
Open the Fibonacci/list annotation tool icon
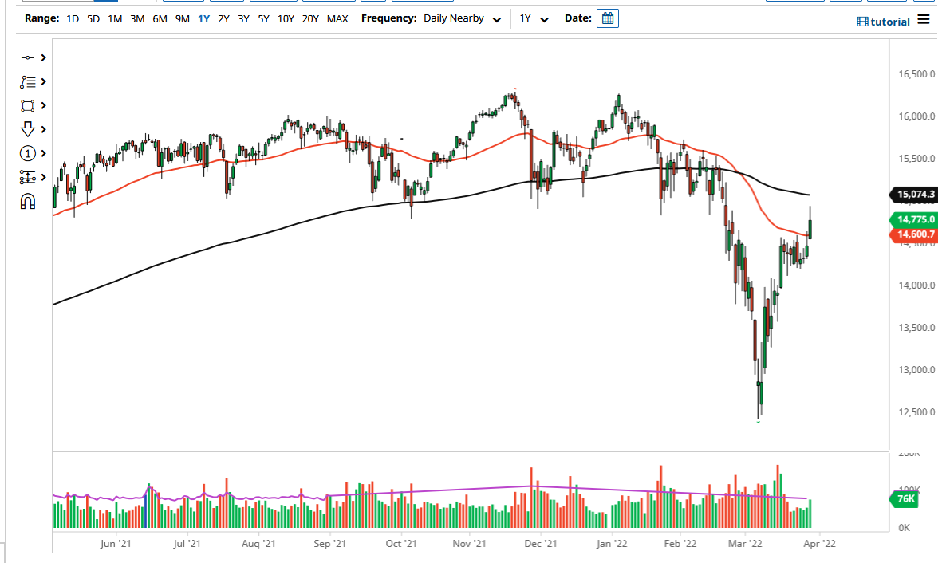click(x=27, y=81)
